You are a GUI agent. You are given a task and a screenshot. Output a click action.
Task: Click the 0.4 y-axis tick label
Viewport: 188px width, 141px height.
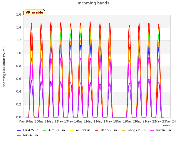tap(19, 92)
